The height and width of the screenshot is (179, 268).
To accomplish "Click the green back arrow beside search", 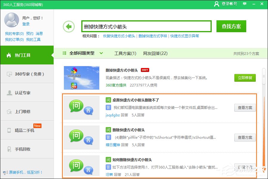I will pos(68,26).
